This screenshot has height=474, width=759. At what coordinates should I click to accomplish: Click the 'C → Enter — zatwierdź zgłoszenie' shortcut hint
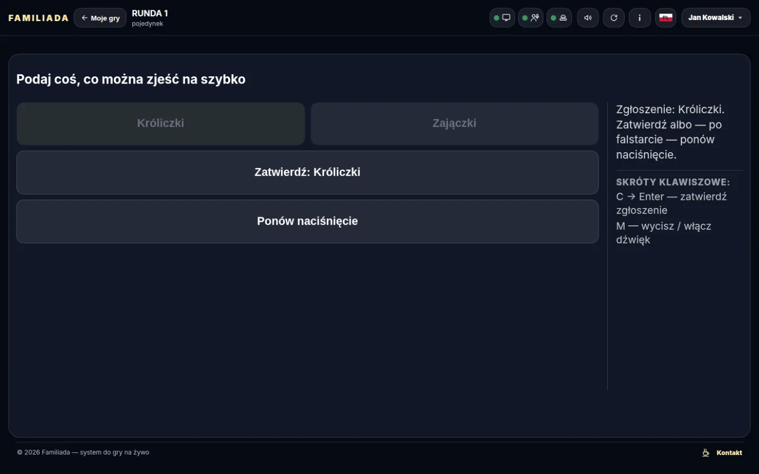pyautogui.click(x=671, y=204)
